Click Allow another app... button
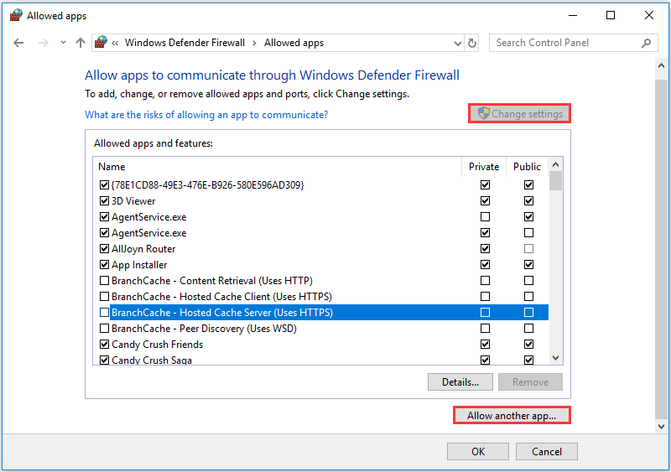The height and width of the screenshot is (472, 671). (x=512, y=416)
